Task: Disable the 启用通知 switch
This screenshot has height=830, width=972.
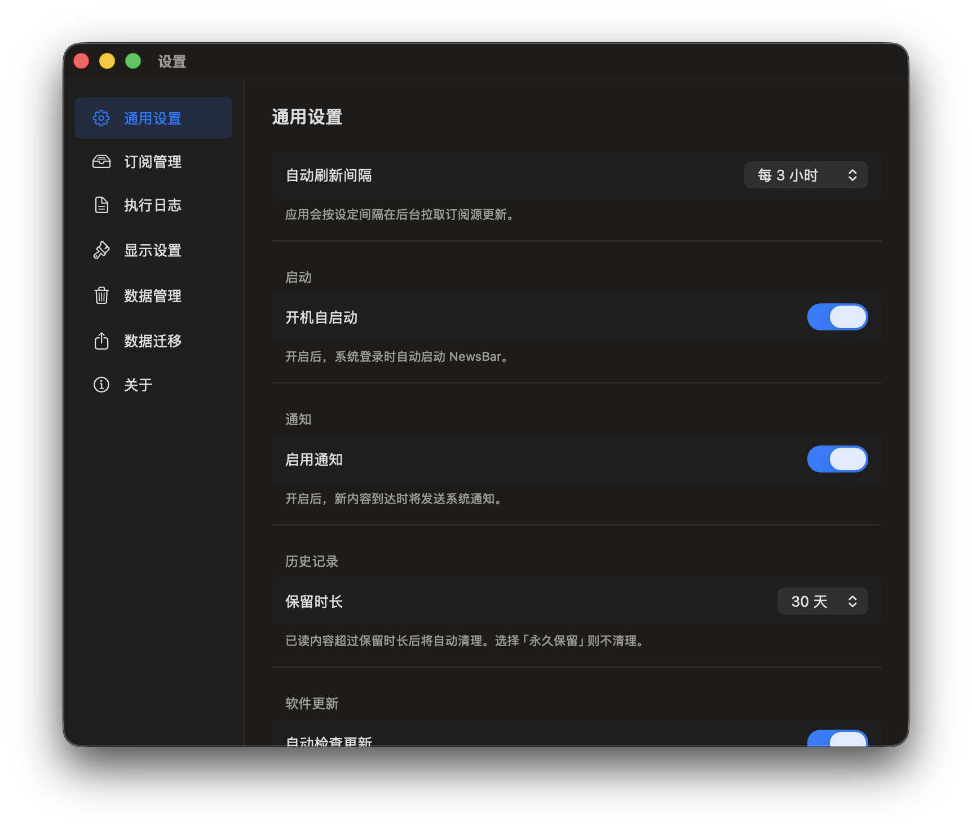Action: tap(837, 459)
